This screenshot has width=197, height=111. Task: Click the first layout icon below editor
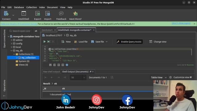[50, 65]
